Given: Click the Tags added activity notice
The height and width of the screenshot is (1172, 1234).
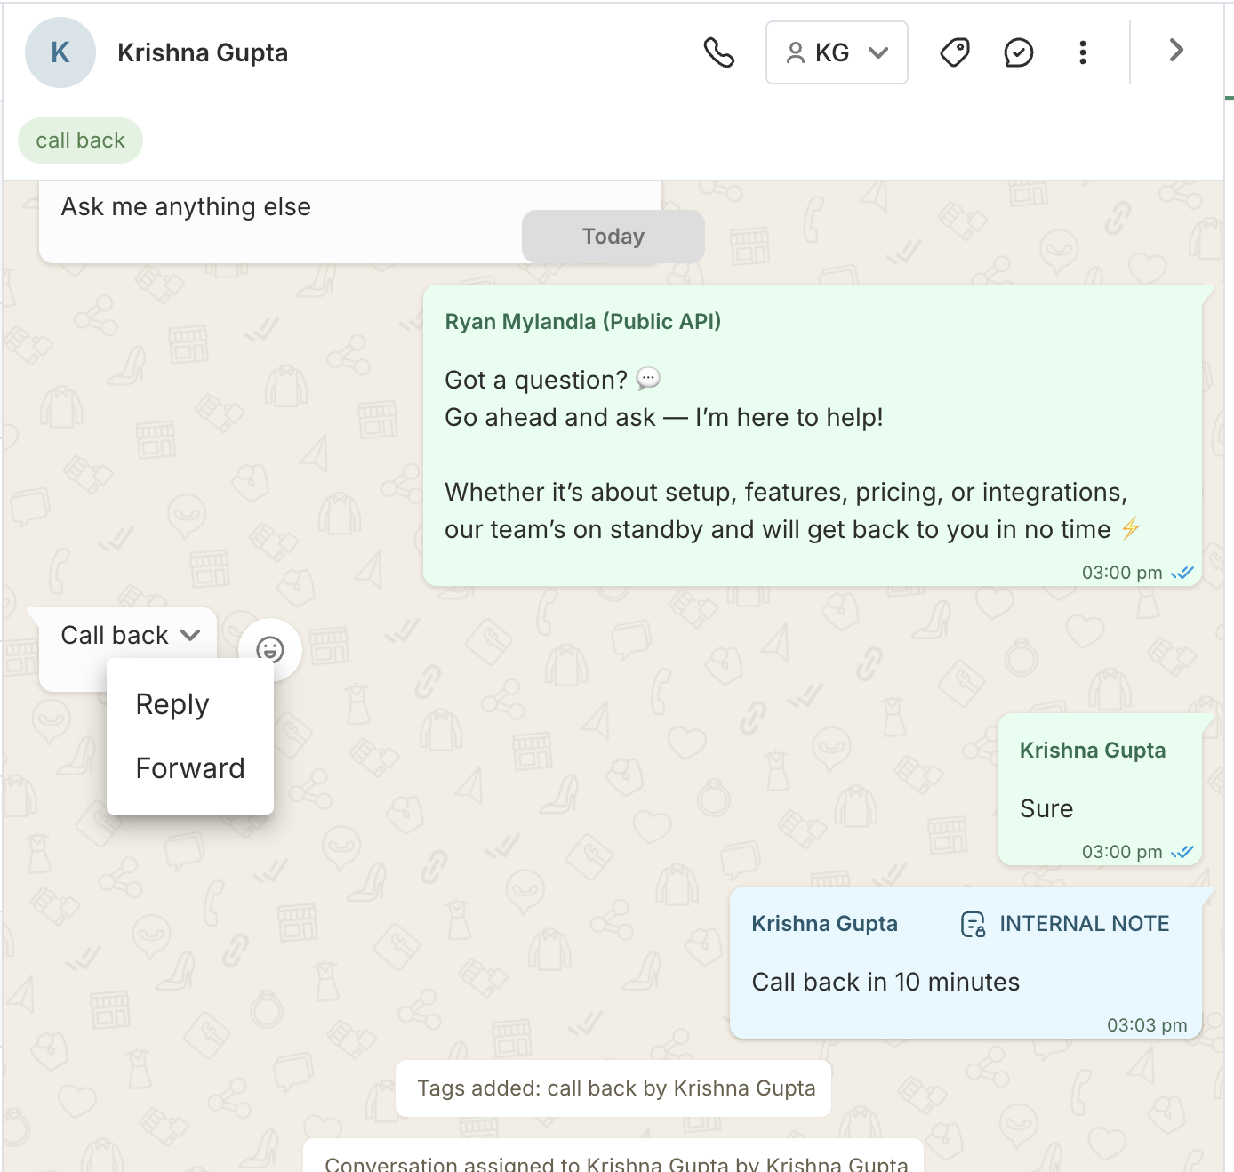Looking at the screenshot, I should (616, 1088).
